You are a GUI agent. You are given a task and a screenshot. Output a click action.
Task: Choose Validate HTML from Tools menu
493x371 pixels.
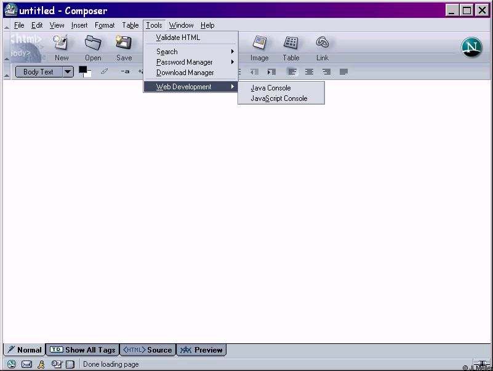click(191, 38)
